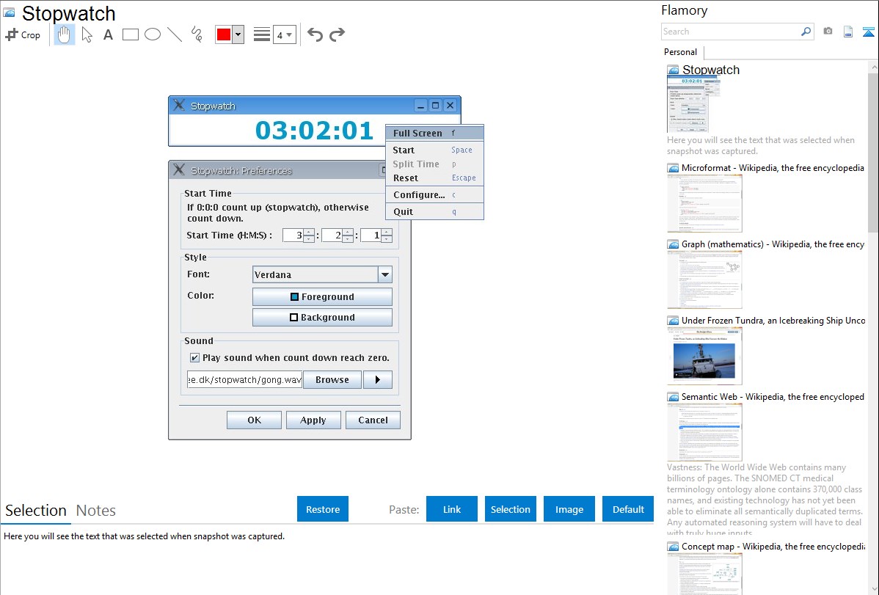Viewport: 879px width, 595px height.
Task: Click the blue Selection paste button
Action: click(x=511, y=509)
